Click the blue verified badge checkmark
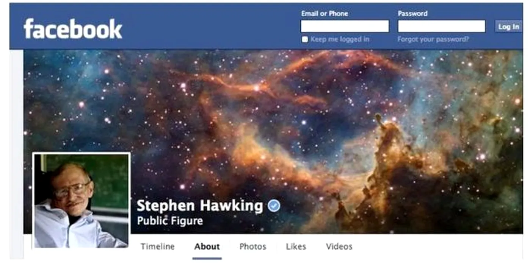This screenshot has height=265, width=530. [x=274, y=206]
